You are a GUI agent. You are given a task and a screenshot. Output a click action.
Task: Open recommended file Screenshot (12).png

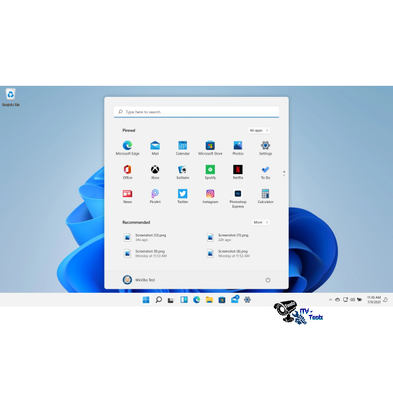(x=145, y=237)
